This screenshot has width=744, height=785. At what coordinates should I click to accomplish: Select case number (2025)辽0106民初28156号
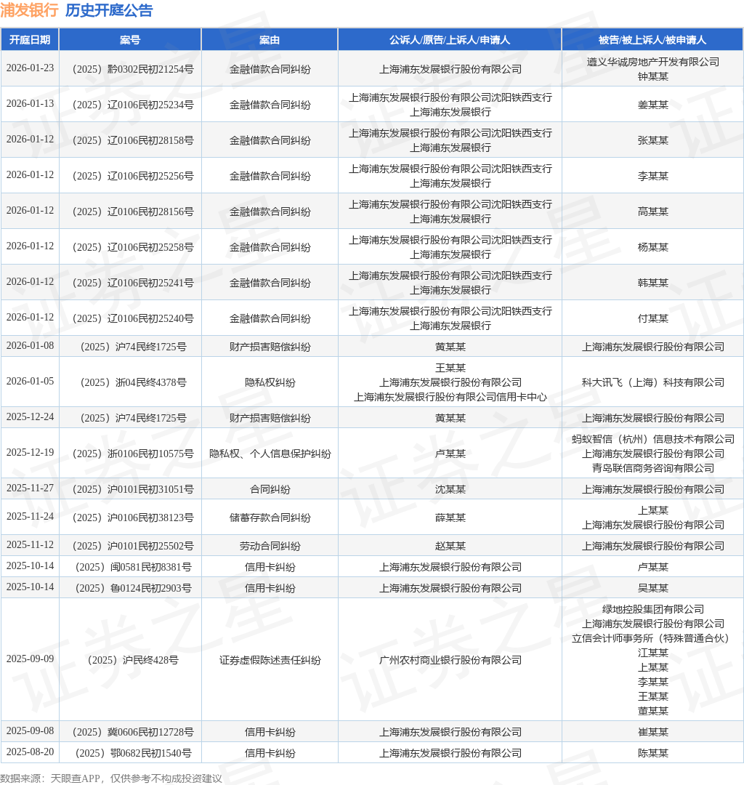click(133, 212)
